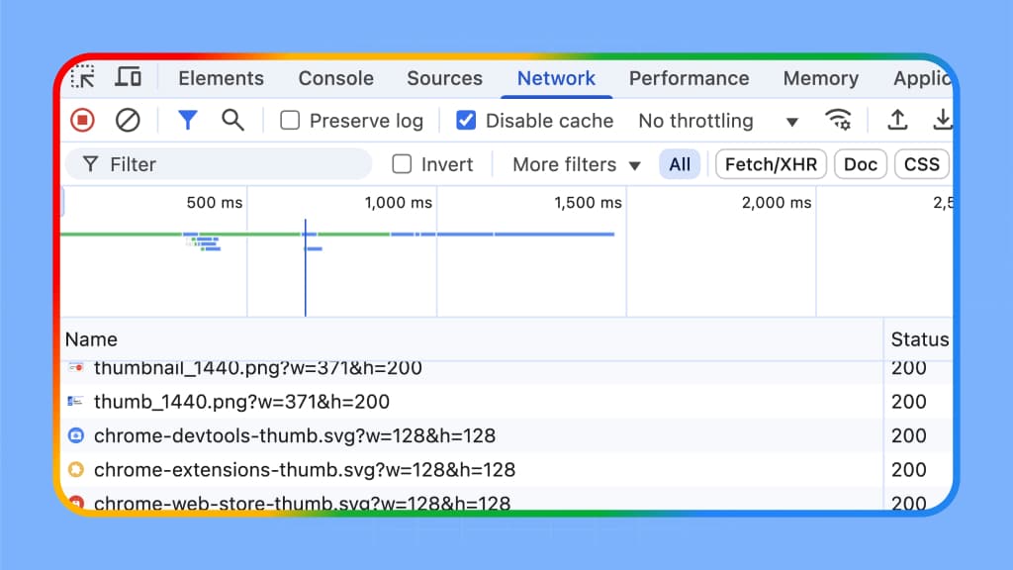The image size is (1013, 570).
Task: Open the Performance tab
Action: (x=689, y=78)
